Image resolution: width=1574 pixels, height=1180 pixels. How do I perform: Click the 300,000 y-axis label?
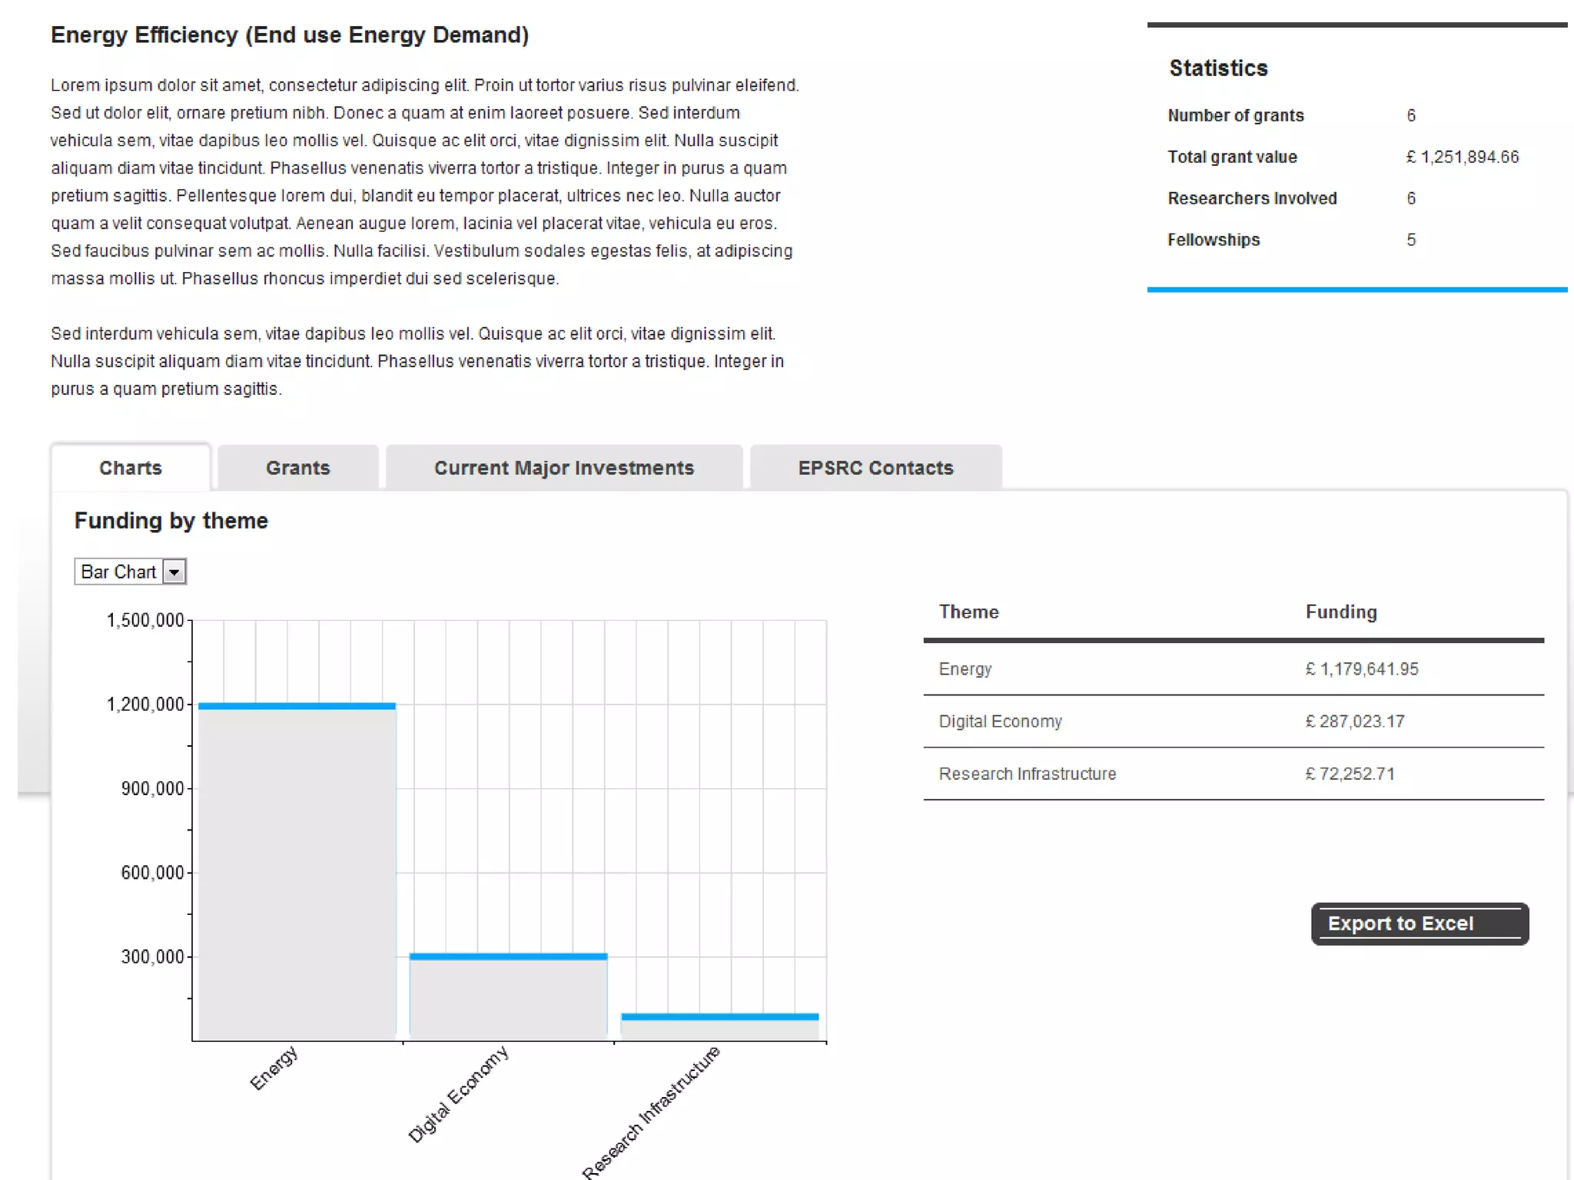click(153, 956)
